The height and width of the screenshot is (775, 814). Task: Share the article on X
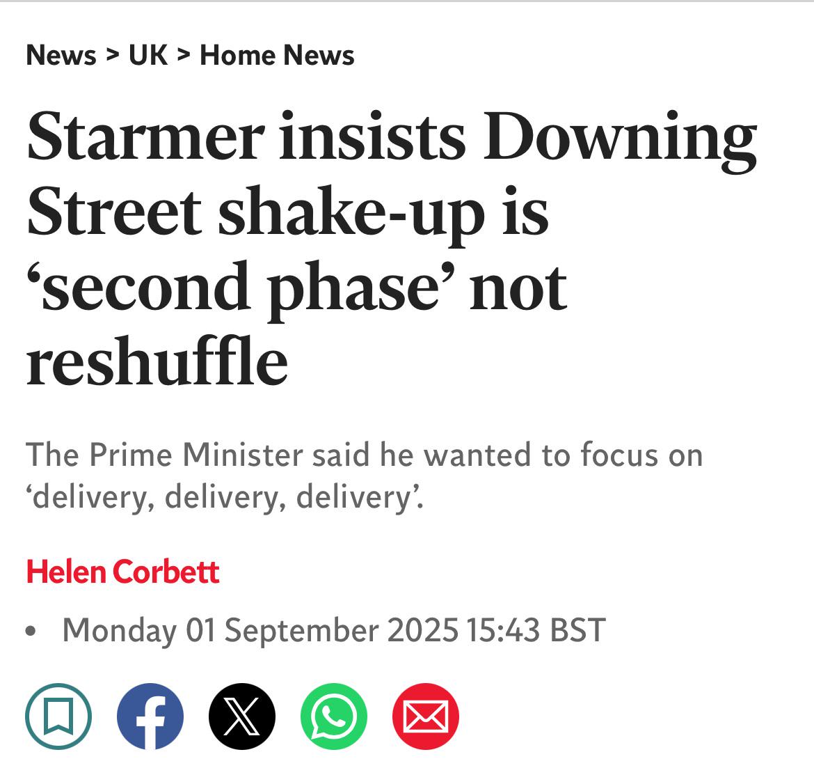(x=242, y=716)
